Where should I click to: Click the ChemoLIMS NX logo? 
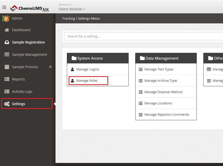pos(30,9)
